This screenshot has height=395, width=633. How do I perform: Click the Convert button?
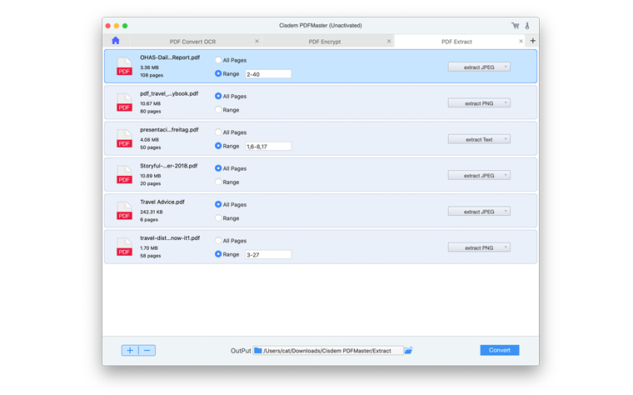click(500, 350)
